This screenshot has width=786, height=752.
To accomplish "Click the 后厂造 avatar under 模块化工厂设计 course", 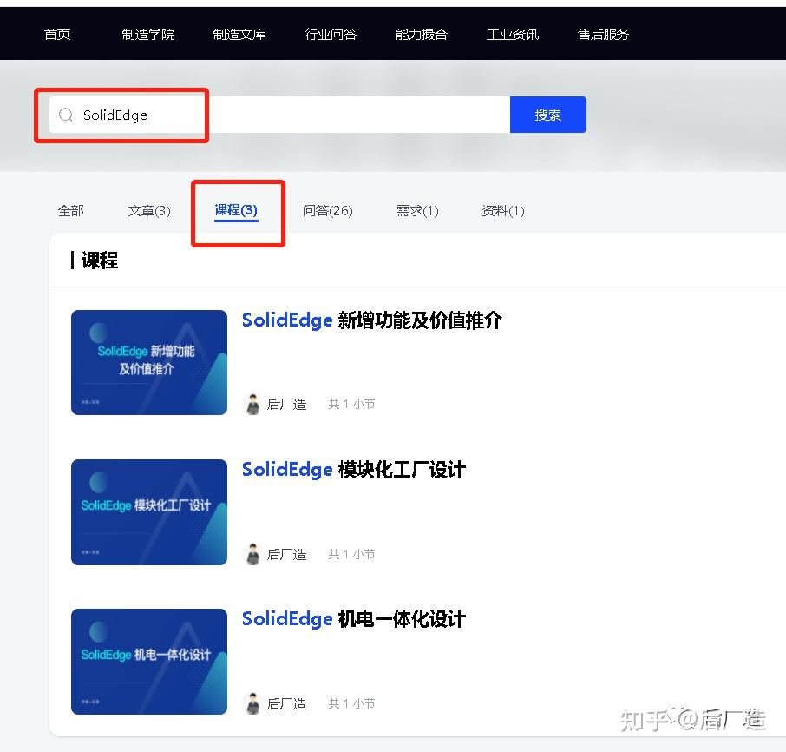I will [252, 553].
